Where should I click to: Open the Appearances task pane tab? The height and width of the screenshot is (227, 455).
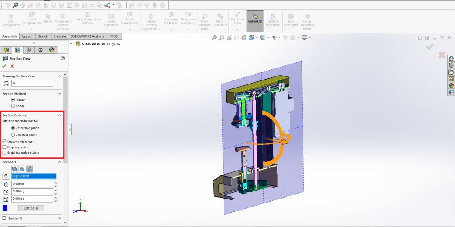click(x=451, y=85)
